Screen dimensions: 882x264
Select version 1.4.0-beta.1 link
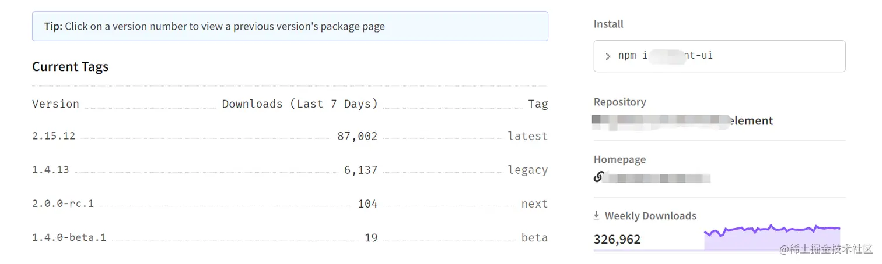point(69,237)
